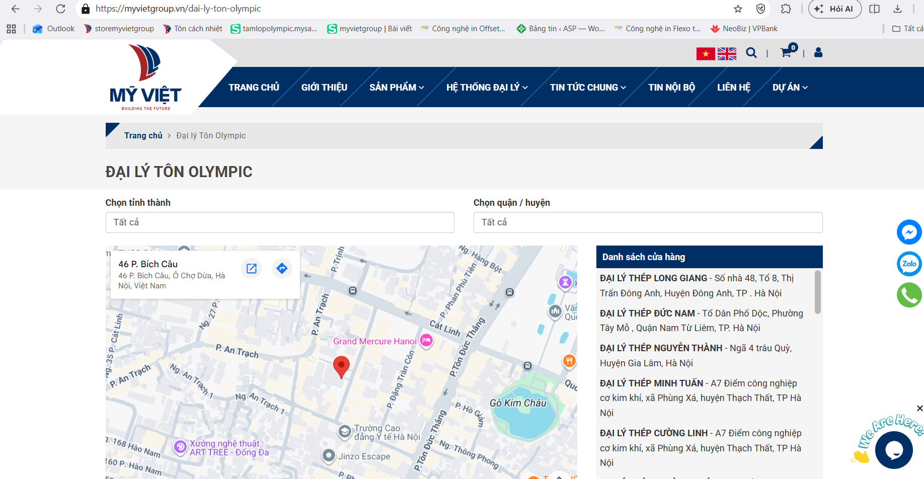Close the We Are Here chat popup
The image size is (924, 479).
(x=919, y=408)
